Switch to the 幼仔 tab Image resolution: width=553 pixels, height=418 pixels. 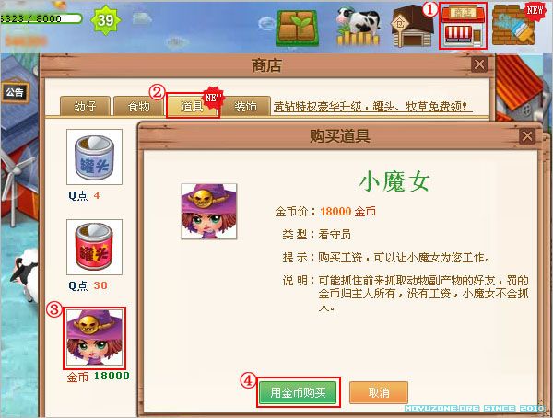(85, 106)
